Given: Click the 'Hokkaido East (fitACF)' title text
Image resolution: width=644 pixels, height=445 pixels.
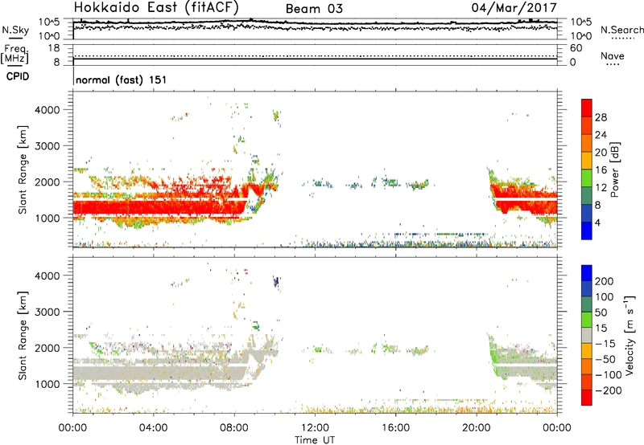Looking at the screenshot, I should (x=156, y=8).
